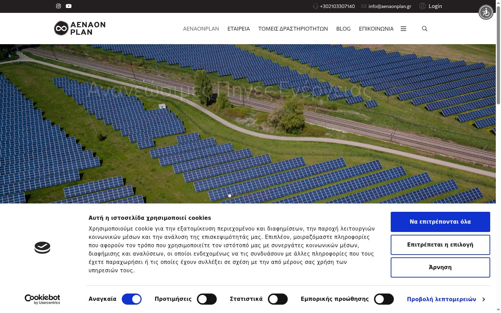Click the Να επιτρέπονται όλα button
This screenshot has width=501, height=313.
click(x=440, y=222)
